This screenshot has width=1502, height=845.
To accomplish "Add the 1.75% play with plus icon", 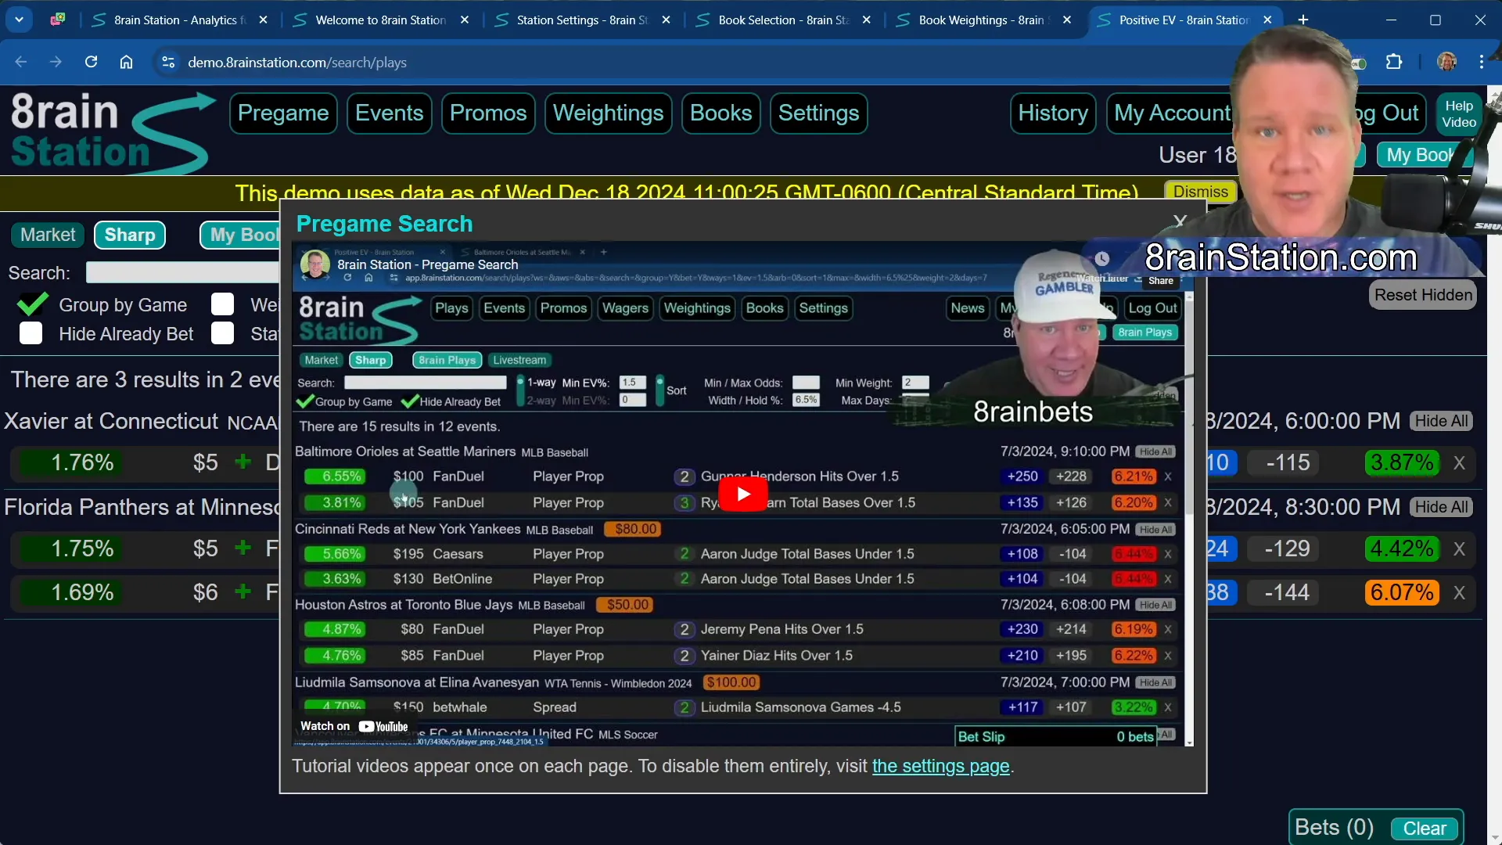I will tap(243, 548).
